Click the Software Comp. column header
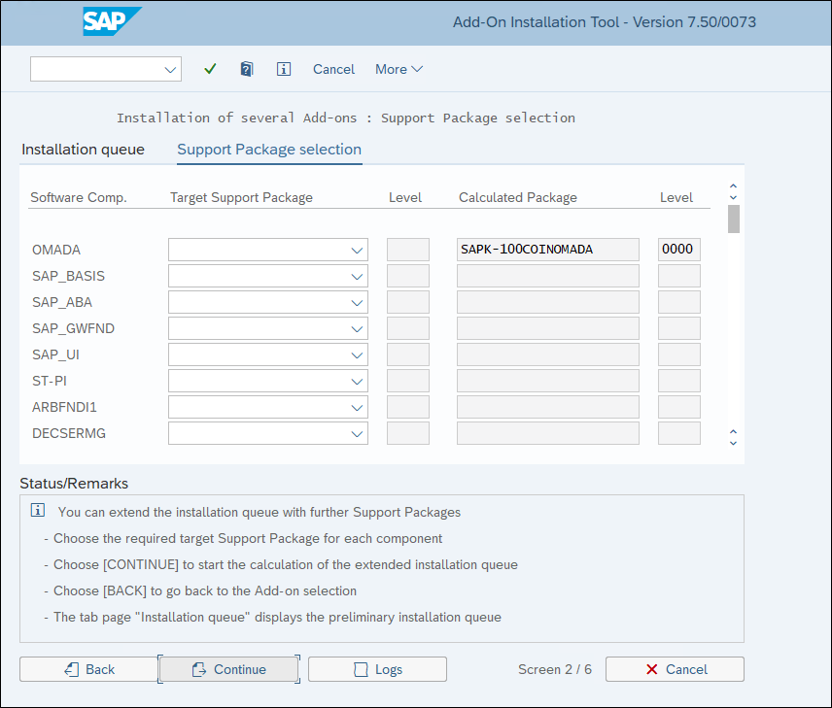The width and height of the screenshot is (832, 708). [79, 198]
